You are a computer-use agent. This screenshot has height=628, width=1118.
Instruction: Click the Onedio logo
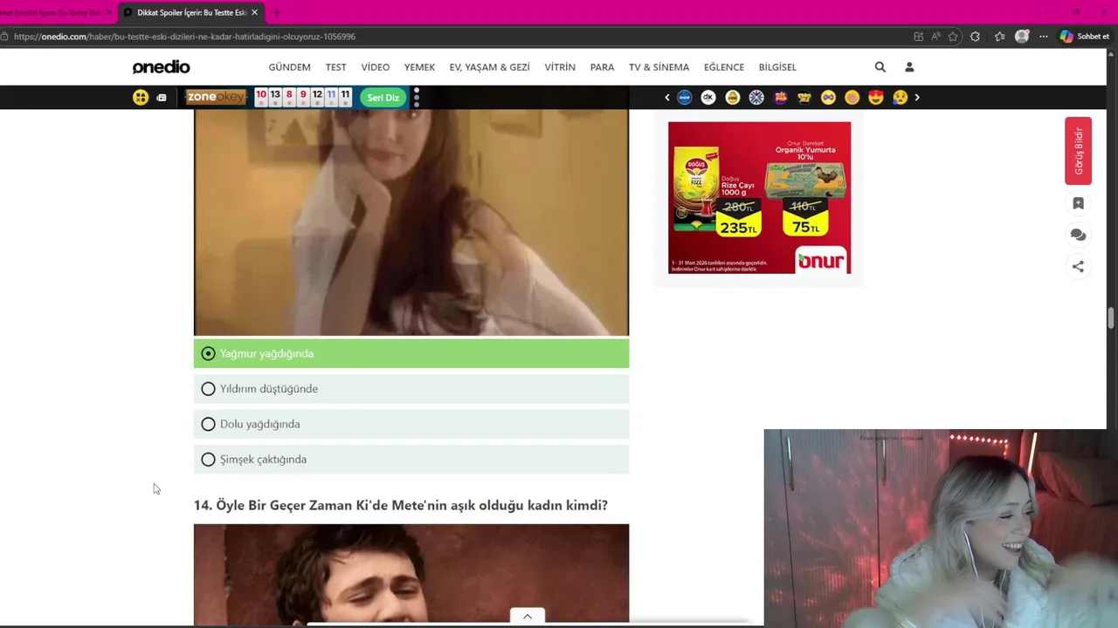pyautogui.click(x=161, y=67)
